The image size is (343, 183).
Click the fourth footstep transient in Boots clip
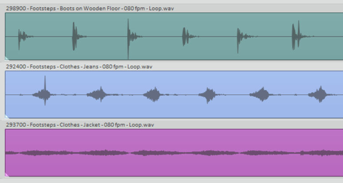(184, 36)
